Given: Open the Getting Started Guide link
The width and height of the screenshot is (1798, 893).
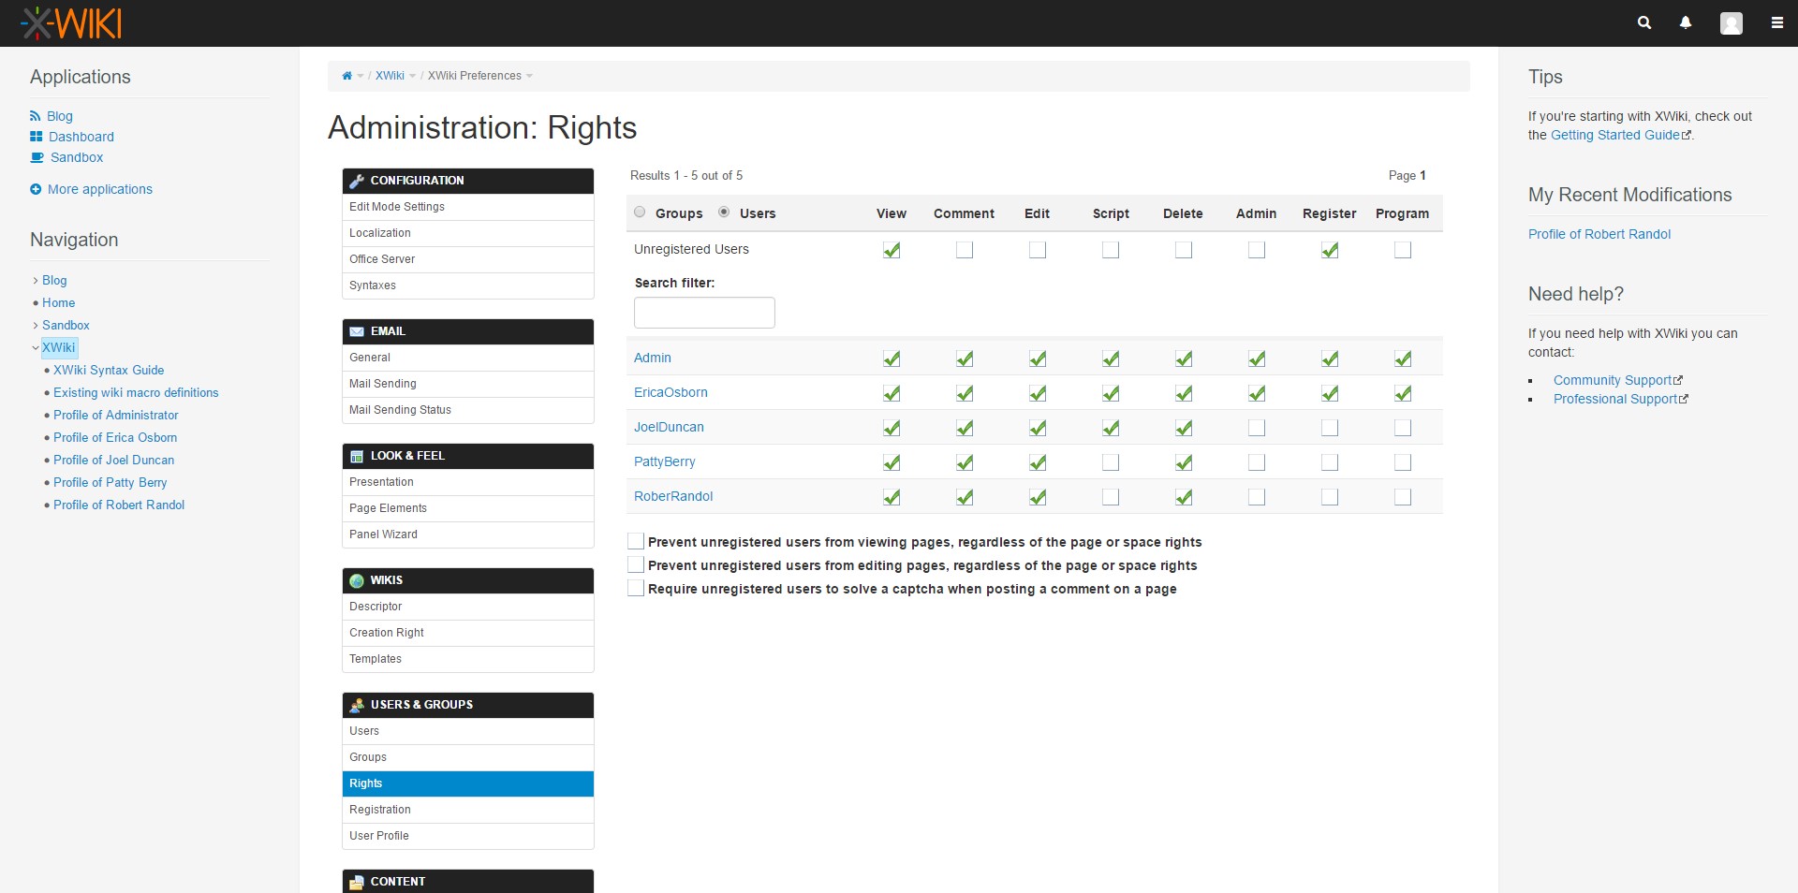Looking at the screenshot, I should tap(1615, 135).
